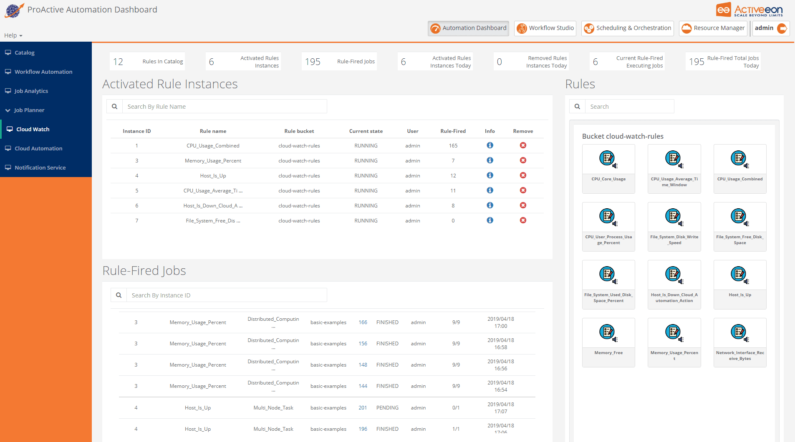
Task: Select File_System_Free_Disk_Space rule icon
Action: tap(739, 217)
